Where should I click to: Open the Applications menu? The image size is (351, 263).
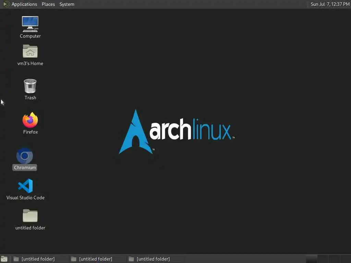coord(20,4)
